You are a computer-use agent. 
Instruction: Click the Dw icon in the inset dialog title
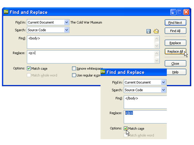click(103, 72)
